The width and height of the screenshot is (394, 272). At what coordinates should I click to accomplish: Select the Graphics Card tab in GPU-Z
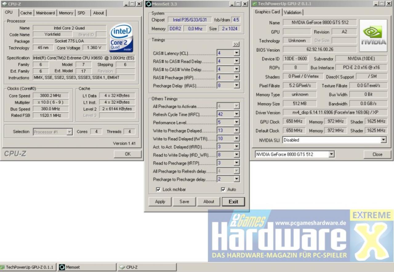pyautogui.click(x=267, y=12)
